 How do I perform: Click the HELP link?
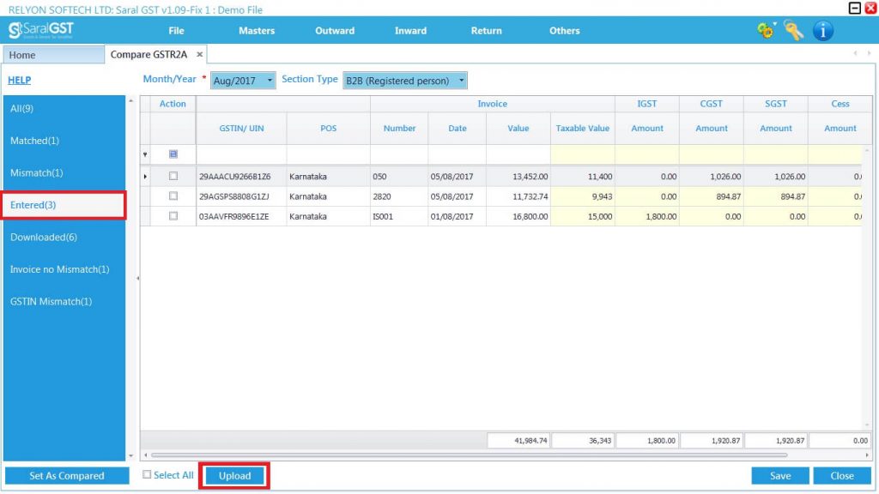click(19, 80)
